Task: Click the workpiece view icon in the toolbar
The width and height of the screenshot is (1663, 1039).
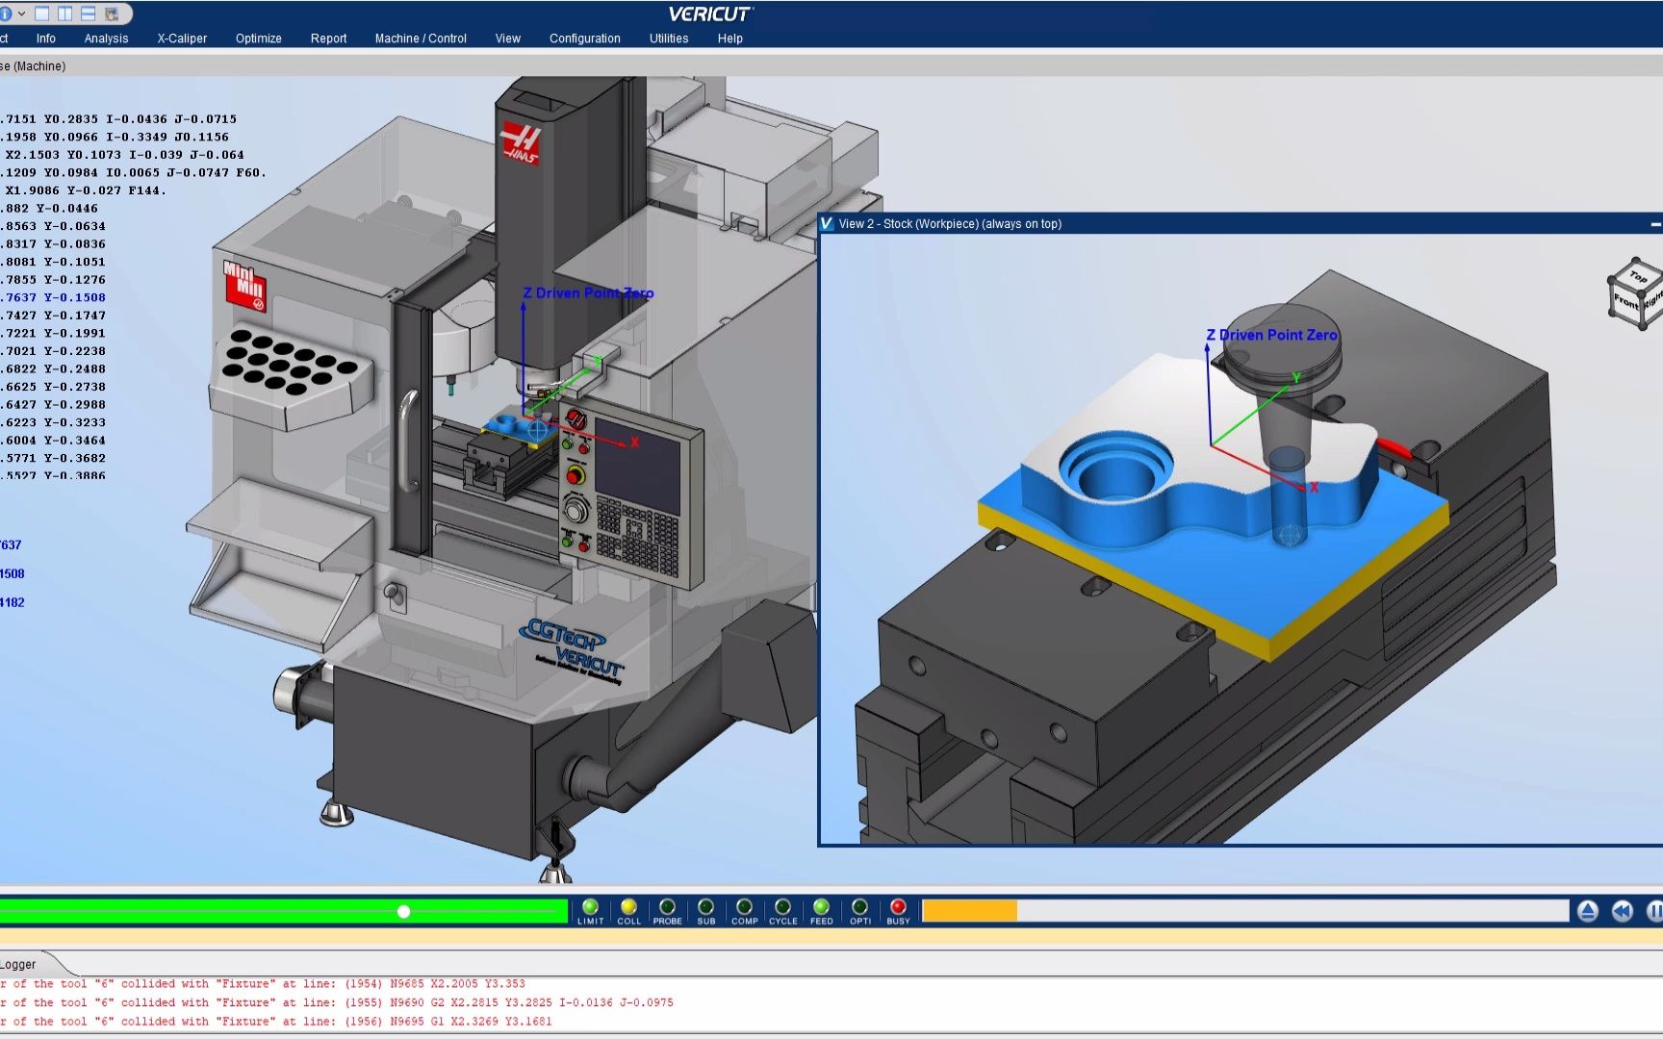Action: coord(112,14)
